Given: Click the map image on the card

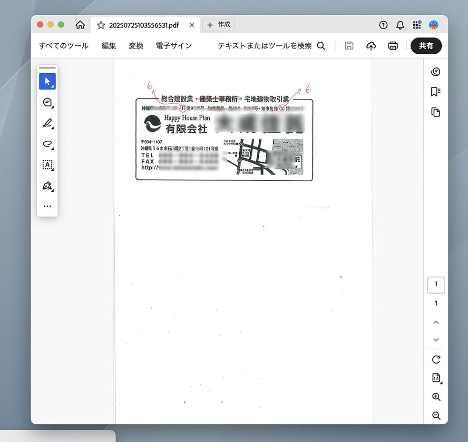Looking at the screenshot, I should coord(263,157).
